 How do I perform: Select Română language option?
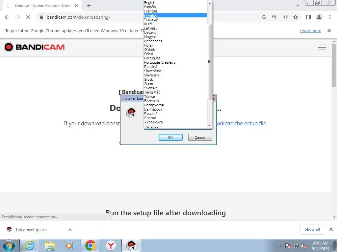tap(175, 67)
